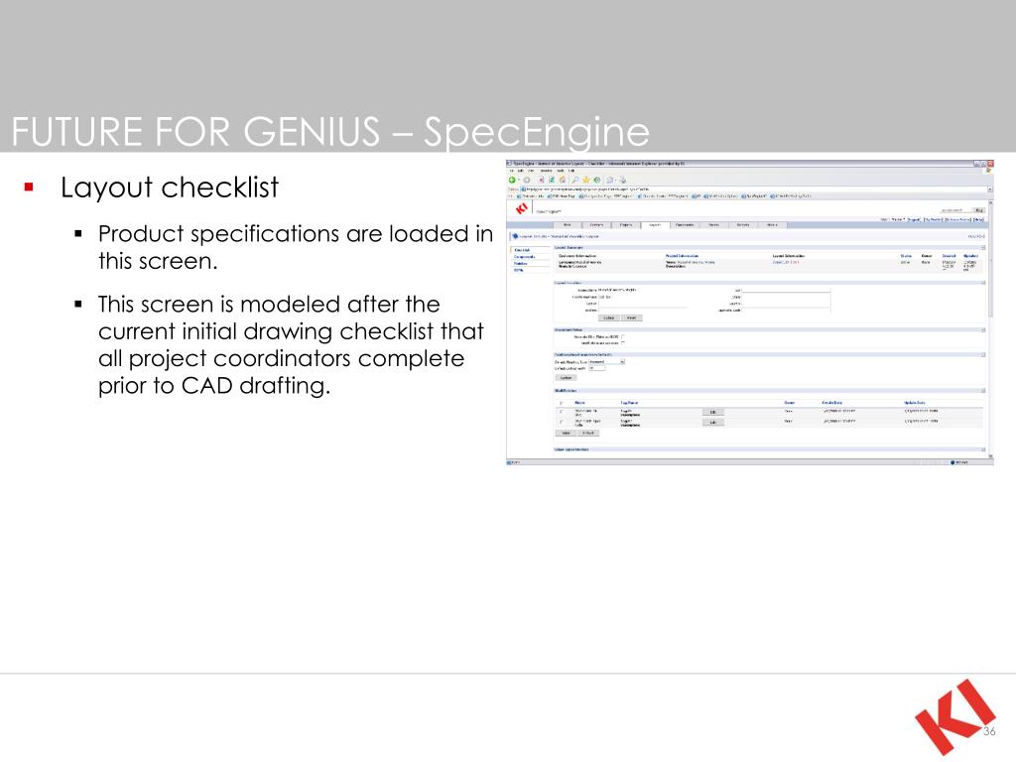The image size is (1016, 762).
Task: Click the green History icon in toolbar
Action: point(596,180)
